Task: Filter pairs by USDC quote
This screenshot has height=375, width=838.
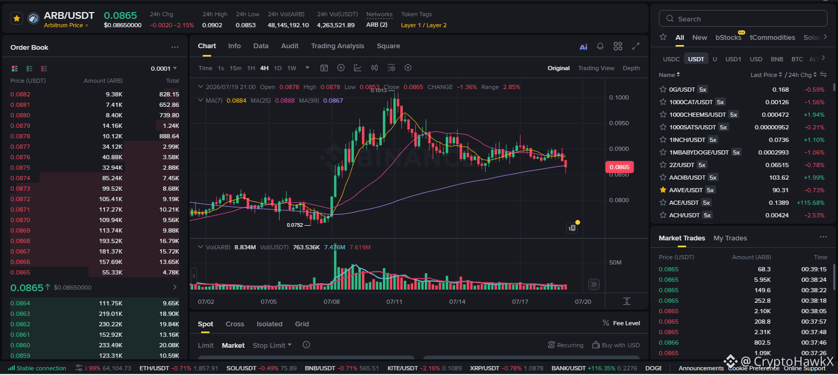Action: [671, 59]
